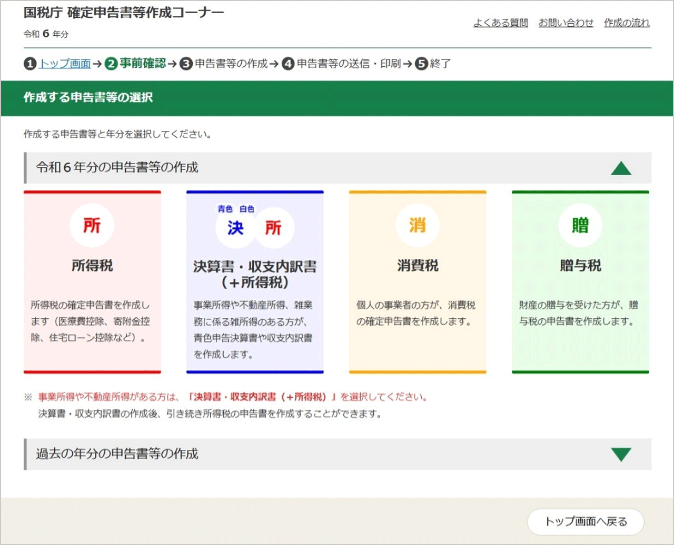674x545 pixels.
Task: Click the 作成の流れ link
Action: [627, 23]
